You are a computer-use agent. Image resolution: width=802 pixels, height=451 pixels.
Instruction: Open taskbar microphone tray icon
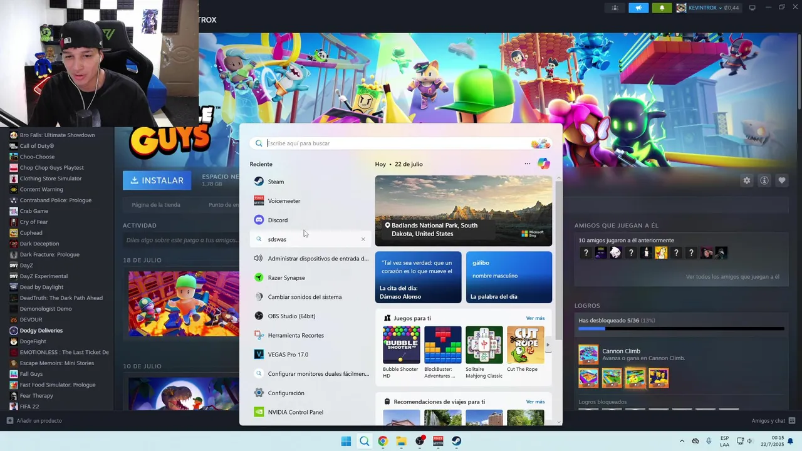pos(709,441)
